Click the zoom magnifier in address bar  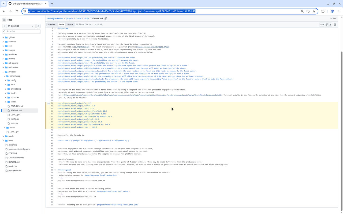pyautogui.click(x=302, y=11)
